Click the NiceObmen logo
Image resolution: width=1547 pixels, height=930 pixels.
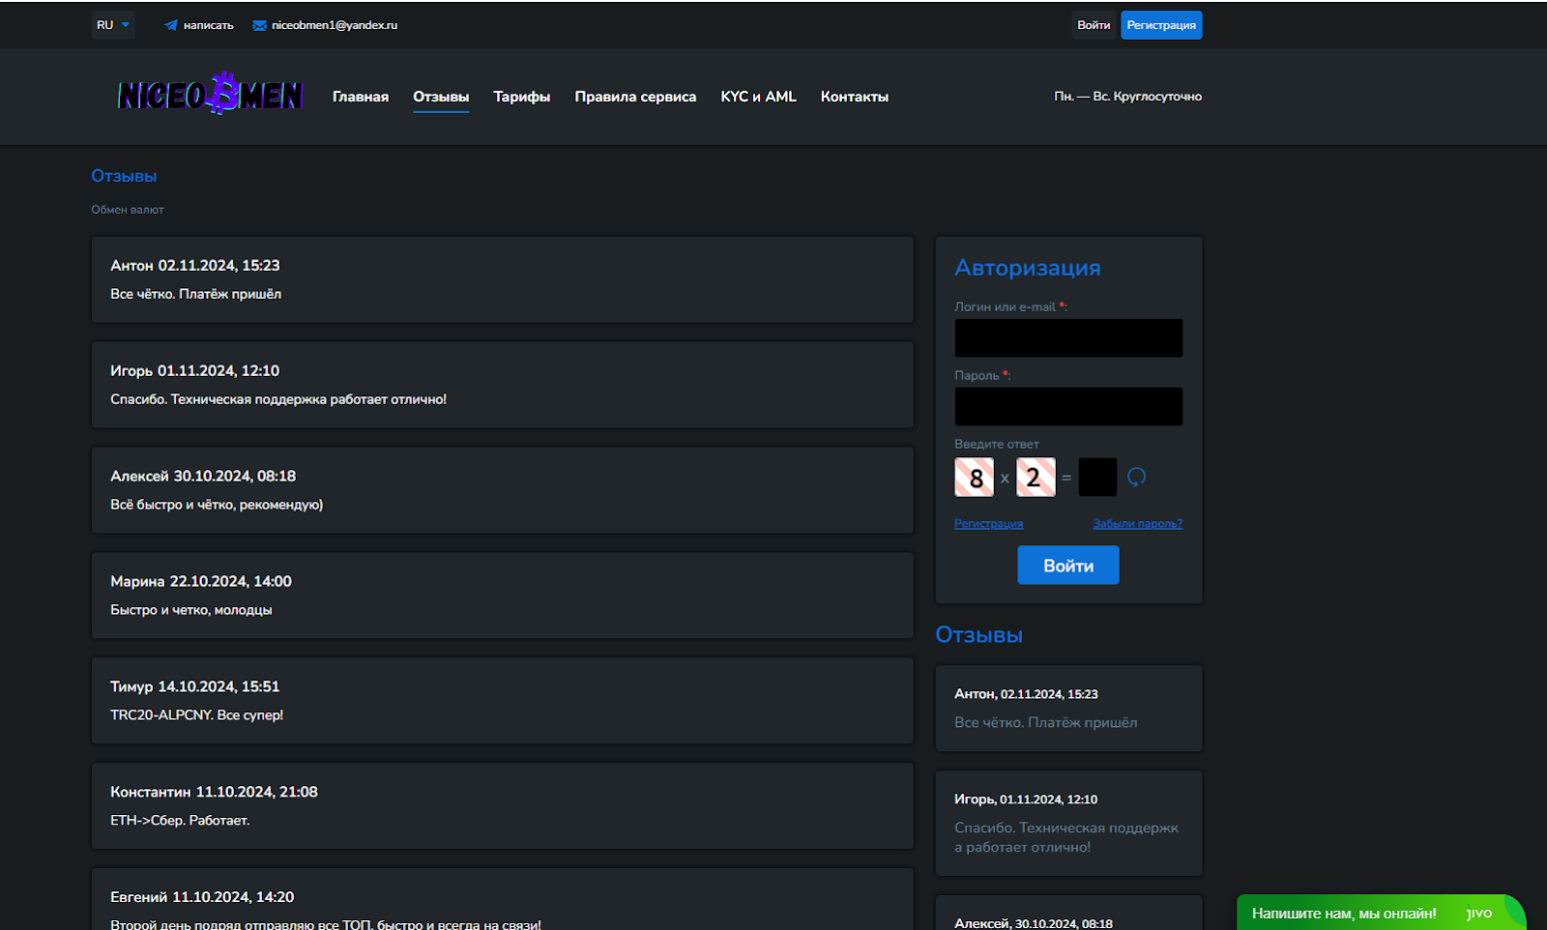(211, 94)
